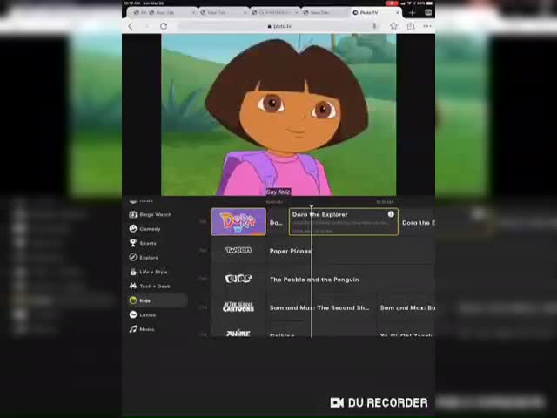The image size is (557, 418).
Task: Open the browser share icon
Action: [411, 26]
